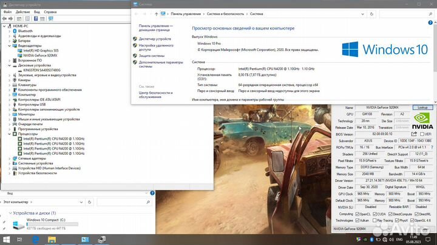The width and height of the screenshot is (437, 245).
Task: Select NVIDIA GeForce 920MX in device tree
Action: point(40,56)
